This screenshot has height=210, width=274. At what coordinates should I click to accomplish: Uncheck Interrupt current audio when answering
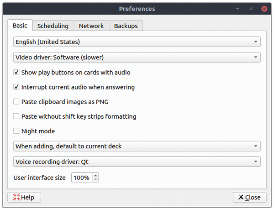[x=16, y=87]
